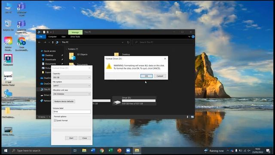Image resolution: width=275 pixels, height=155 pixels.
Task: Open the Computer ribbon tab
Action: 52,37
